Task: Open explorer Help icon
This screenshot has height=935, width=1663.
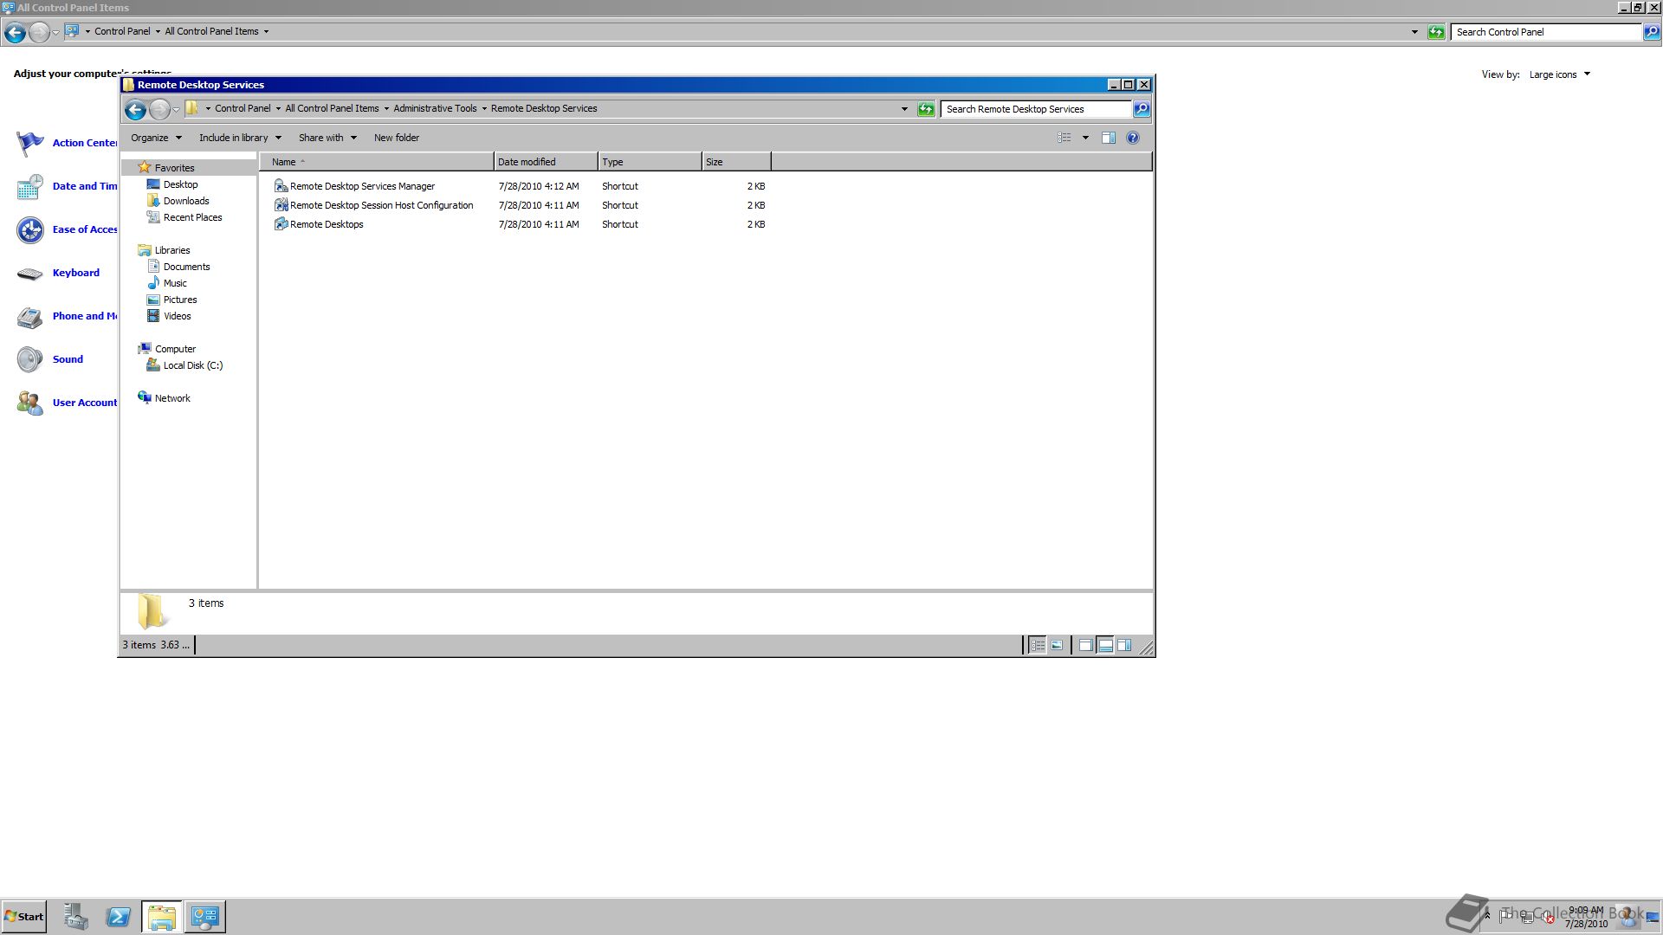Action: point(1133,138)
